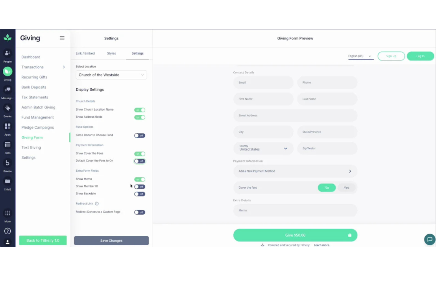The height and width of the screenshot is (291, 436).
Task: Disable Show Church Location Name
Action: [x=139, y=110]
